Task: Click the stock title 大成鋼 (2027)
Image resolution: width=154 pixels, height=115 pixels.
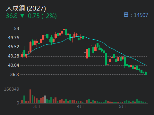Action: click(26, 8)
